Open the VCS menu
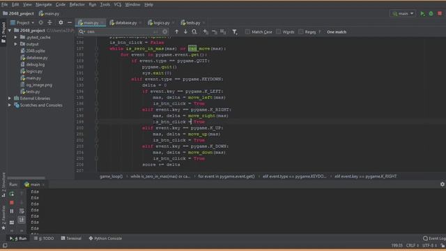The height and width of the screenshot is (251, 446). pyautogui.click(x=118, y=5)
